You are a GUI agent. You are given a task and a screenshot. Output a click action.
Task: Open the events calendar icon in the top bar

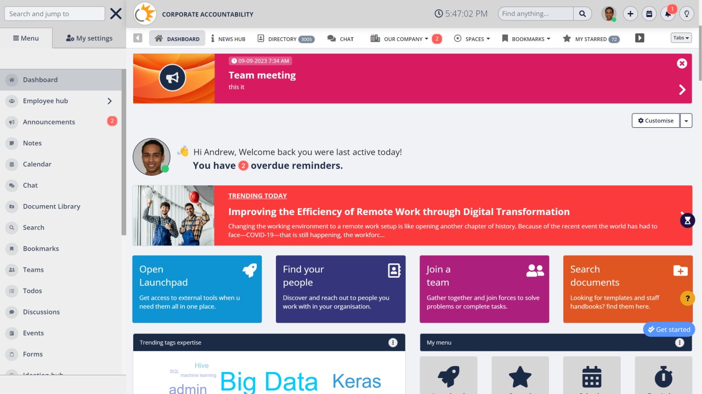pos(649,13)
